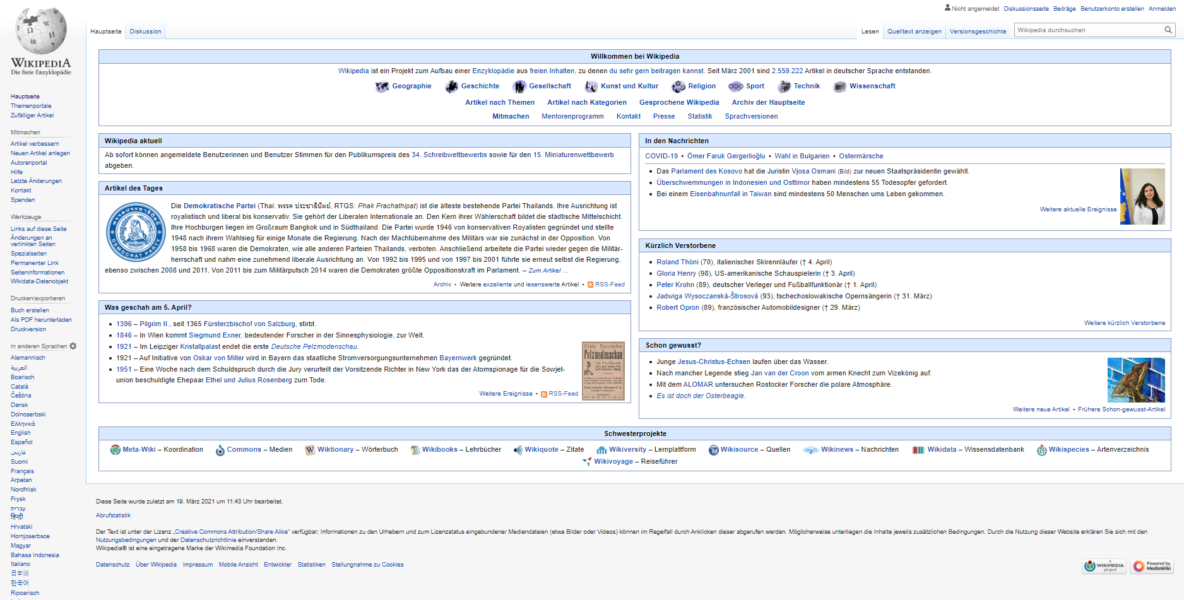The image size is (1184, 600).
Task: Click the Geographie portal world map icon
Action: [x=382, y=86]
